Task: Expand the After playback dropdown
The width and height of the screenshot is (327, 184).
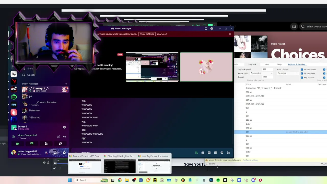Action: pyautogui.click(x=288, y=73)
